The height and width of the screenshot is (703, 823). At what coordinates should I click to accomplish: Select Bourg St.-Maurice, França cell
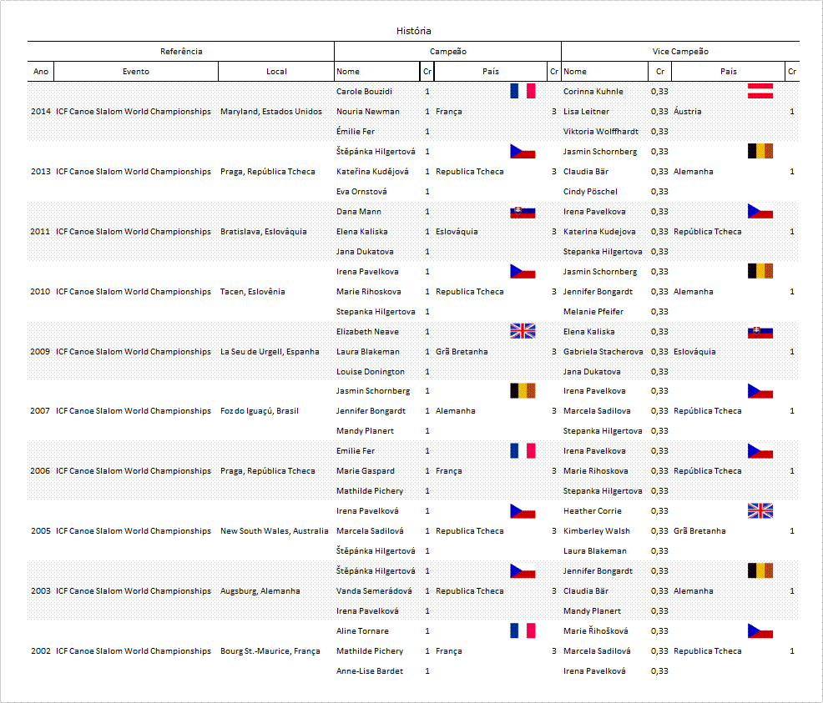tap(270, 650)
